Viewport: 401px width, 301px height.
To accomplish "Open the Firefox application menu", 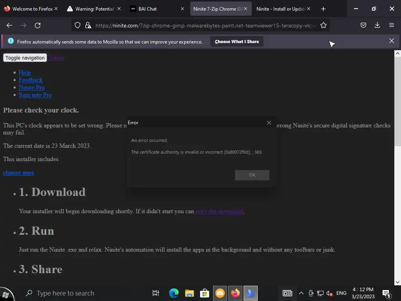I will [392, 25].
